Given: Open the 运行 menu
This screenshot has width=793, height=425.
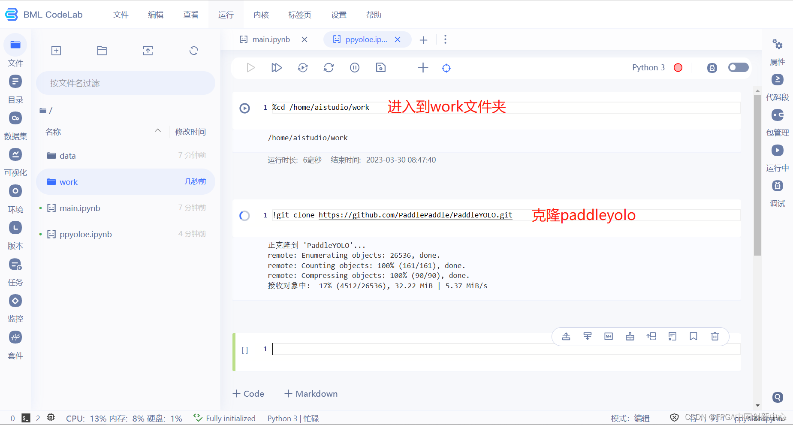Looking at the screenshot, I should pos(226,15).
